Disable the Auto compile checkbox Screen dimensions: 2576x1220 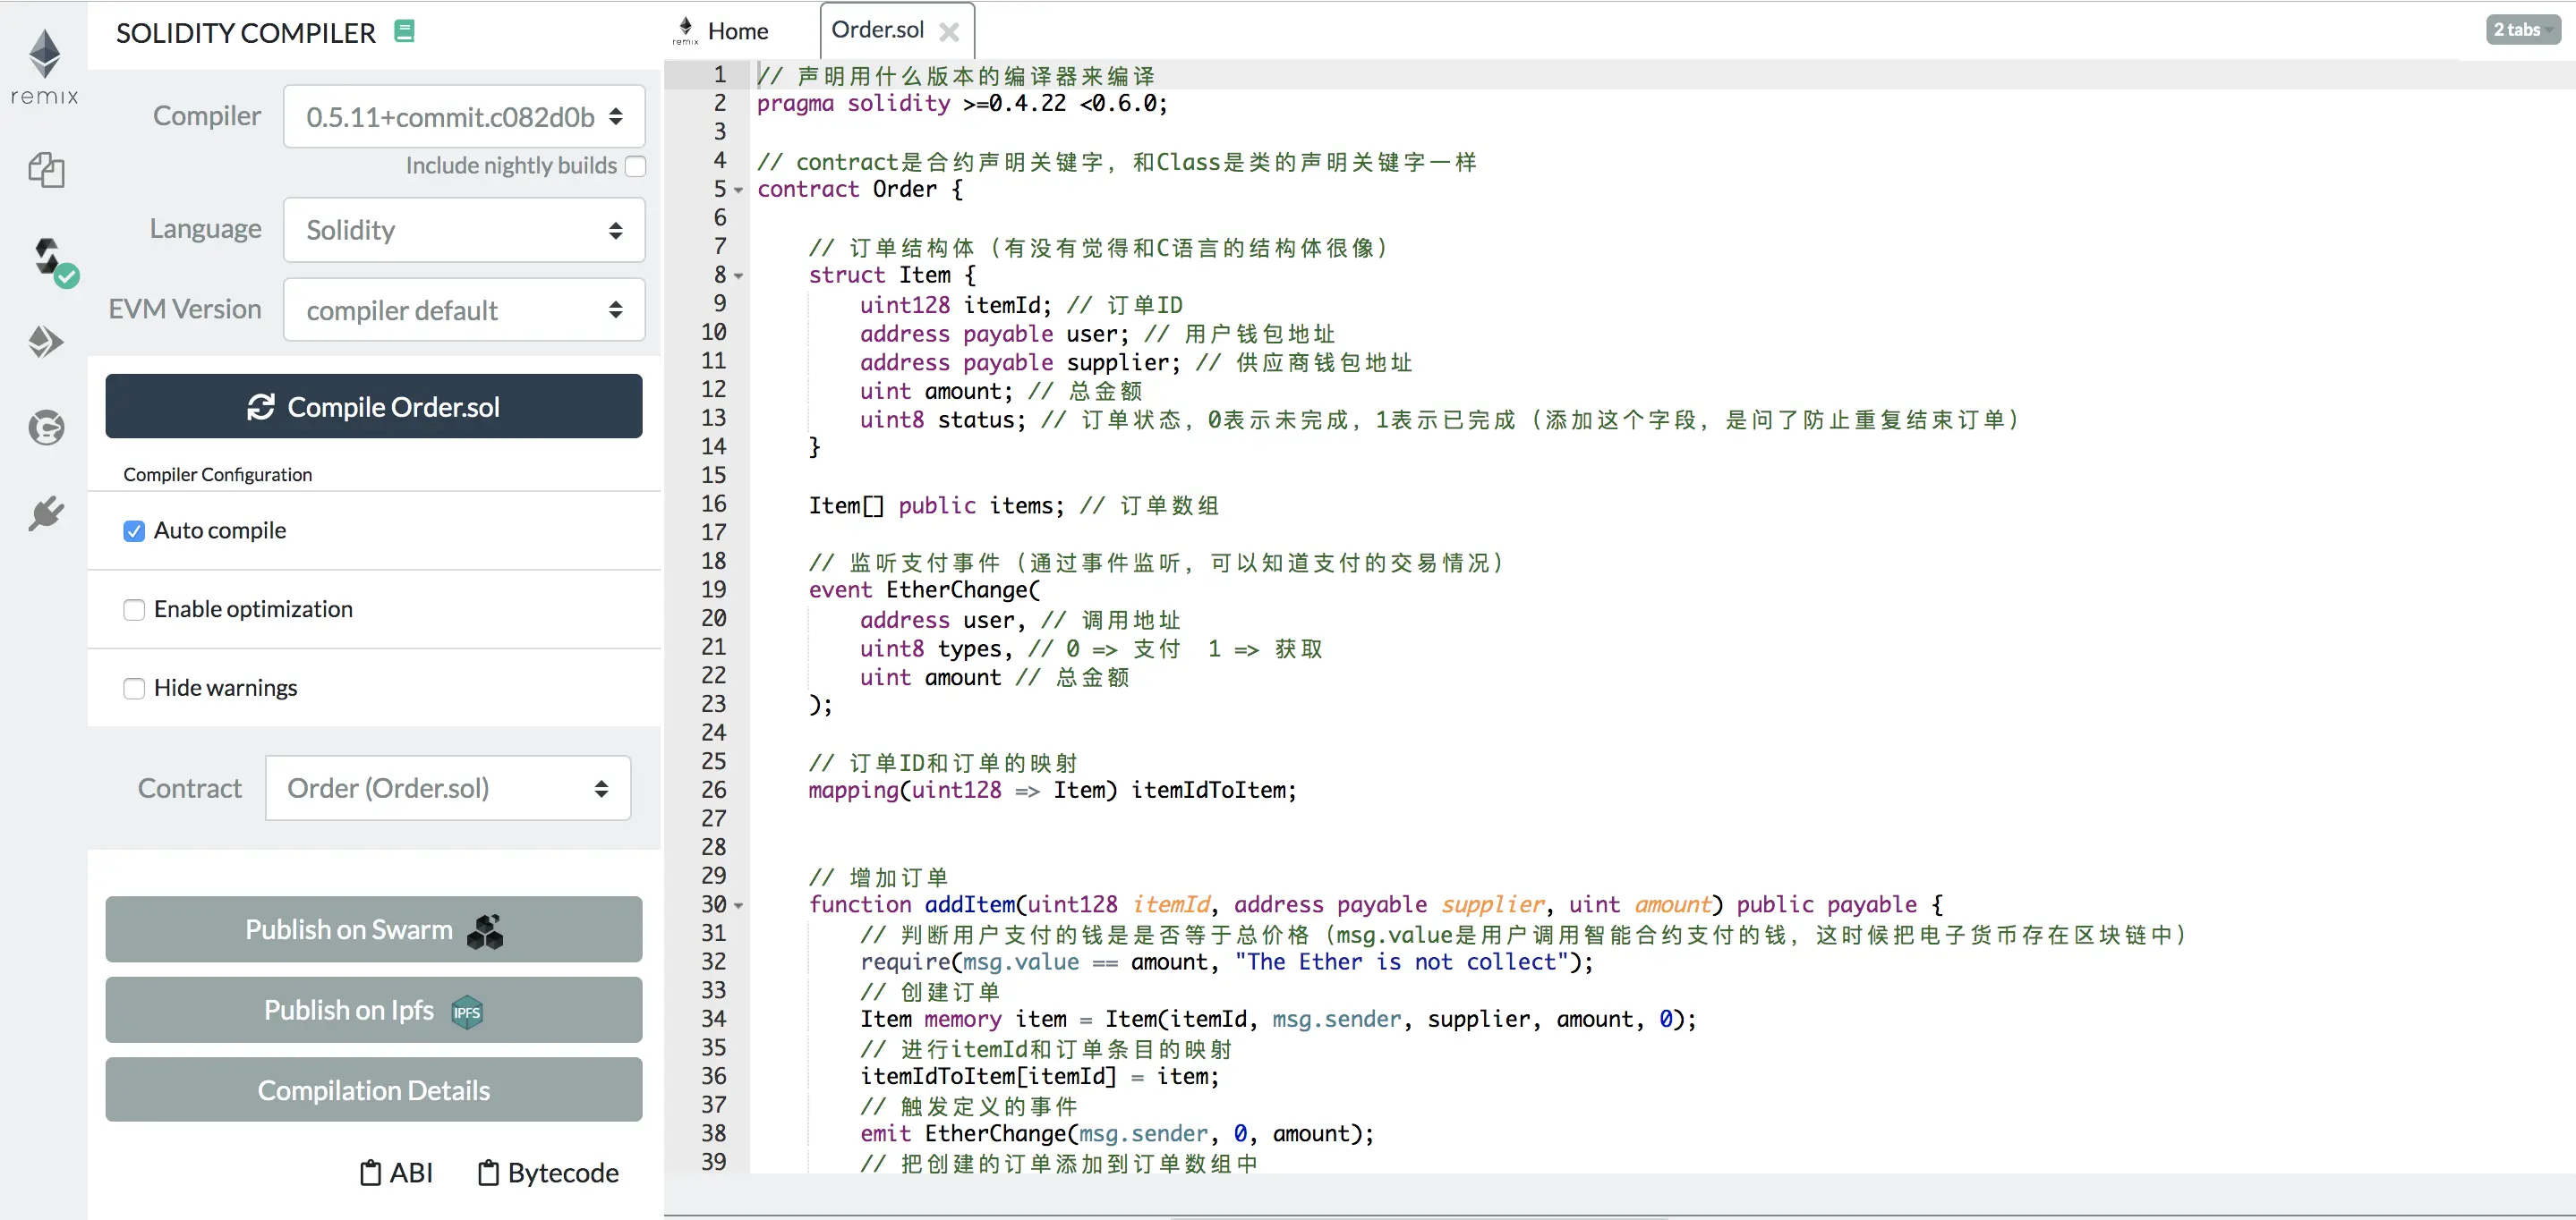coord(134,530)
